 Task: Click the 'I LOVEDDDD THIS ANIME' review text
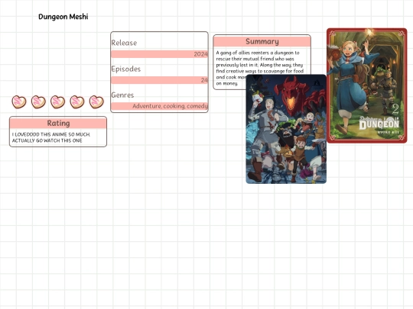[51, 137]
